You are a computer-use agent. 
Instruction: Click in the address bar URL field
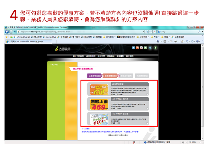[80, 32]
